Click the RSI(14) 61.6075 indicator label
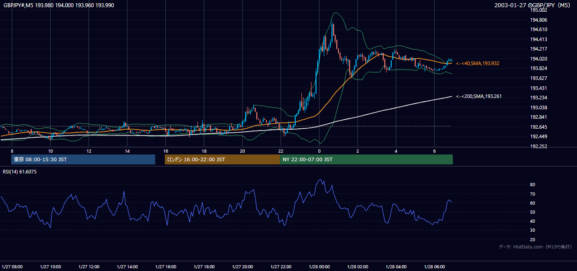The width and height of the screenshot is (577, 271). pos(20,172)
